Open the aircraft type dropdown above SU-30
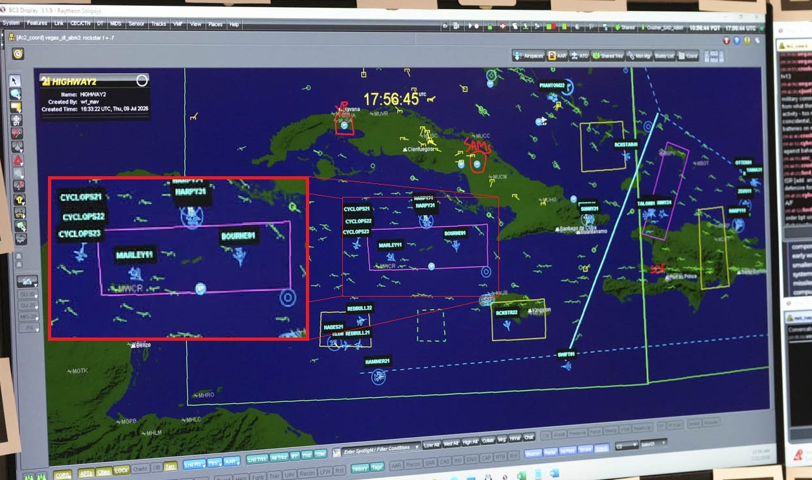The height and width of the screenshot is (480, 812). point(27,280)
